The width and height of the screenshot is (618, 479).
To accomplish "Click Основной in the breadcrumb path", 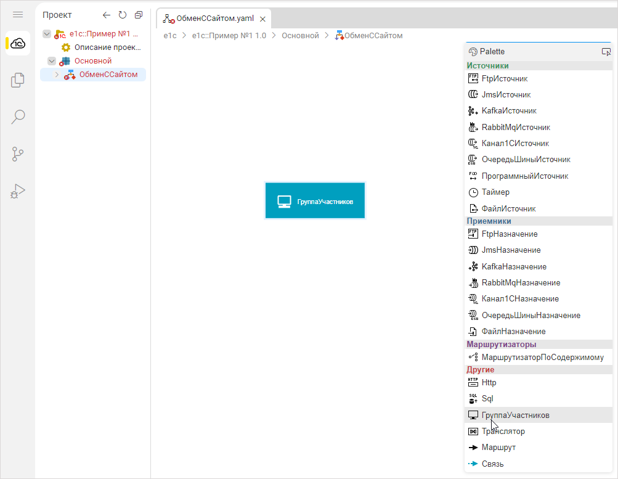I will [300, 36].
